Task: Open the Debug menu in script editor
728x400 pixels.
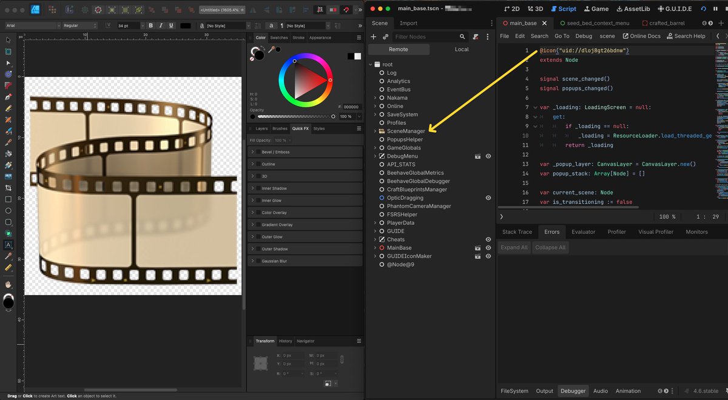Action: [583, 36]
